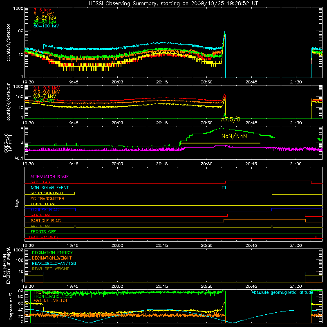The image size is (327, 327).
Task: Select the green 25-50 keV legend label
Action: click(x=45, y=22)
